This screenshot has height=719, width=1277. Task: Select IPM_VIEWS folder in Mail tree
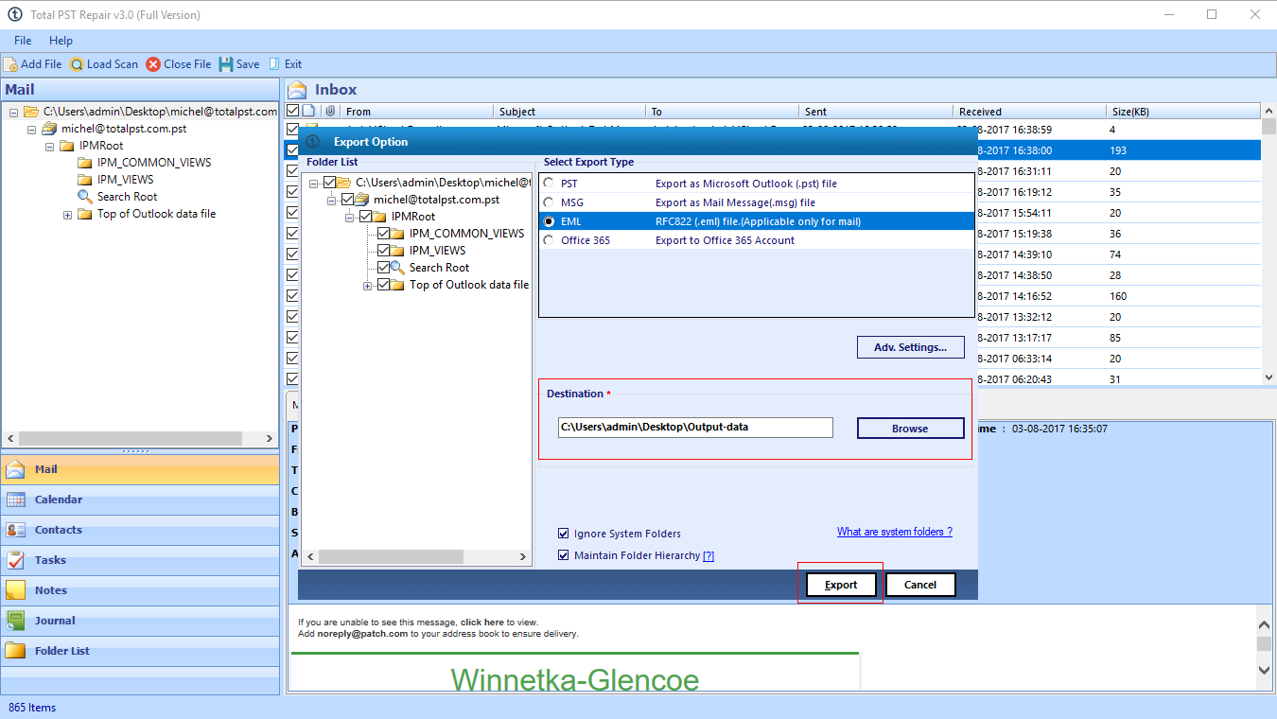coord(125,180)
